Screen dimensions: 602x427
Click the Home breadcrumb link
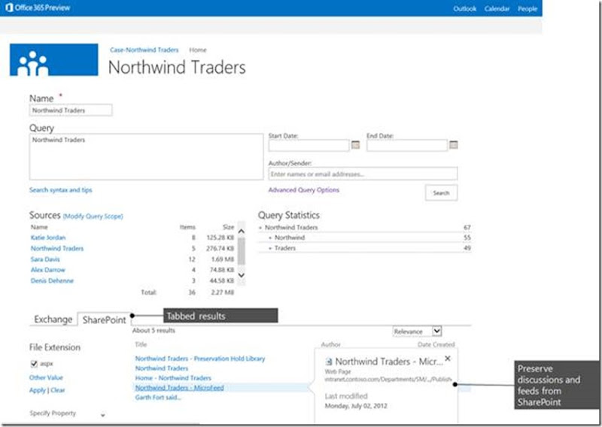[x=198, y=50]
